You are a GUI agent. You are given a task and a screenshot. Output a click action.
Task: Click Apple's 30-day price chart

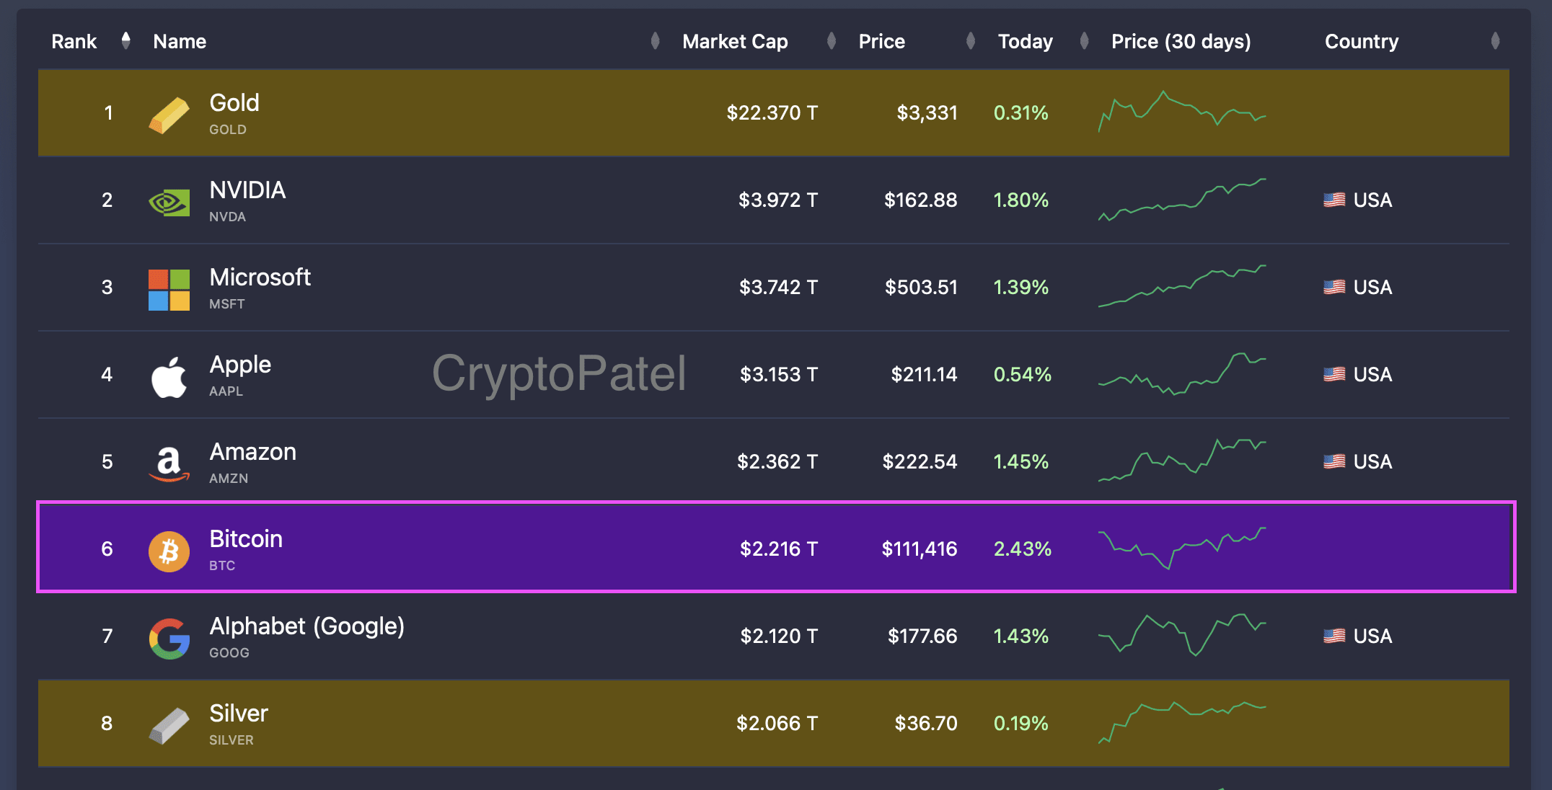(x=1182, y=373)
